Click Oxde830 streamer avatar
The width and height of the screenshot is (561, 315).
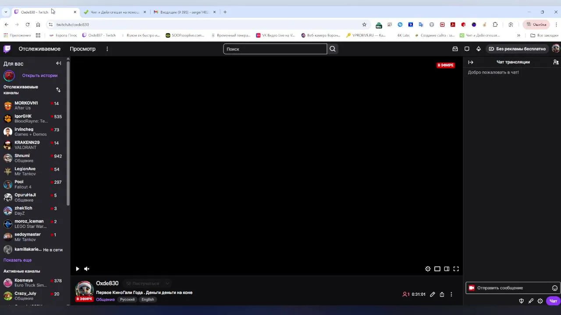pyautogui.click(x=84, y=290)
